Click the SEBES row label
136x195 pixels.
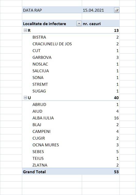pos(38,151)
